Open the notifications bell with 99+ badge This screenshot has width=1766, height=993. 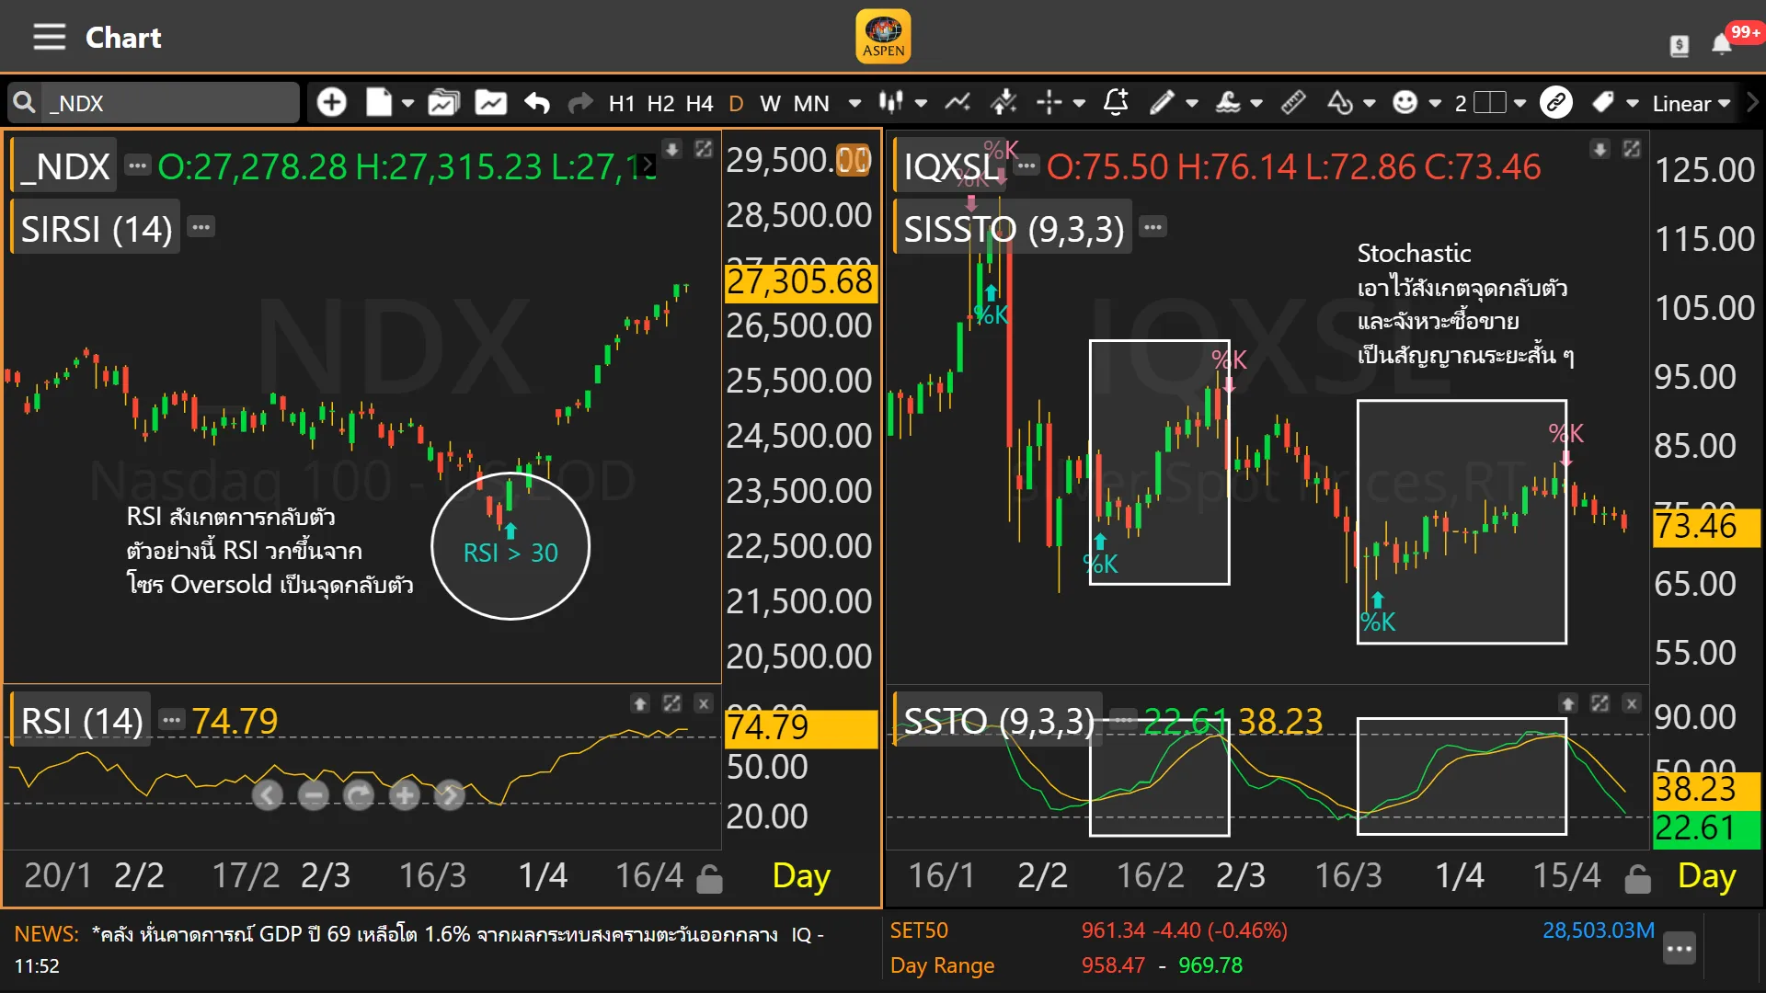pos(1722,44)
